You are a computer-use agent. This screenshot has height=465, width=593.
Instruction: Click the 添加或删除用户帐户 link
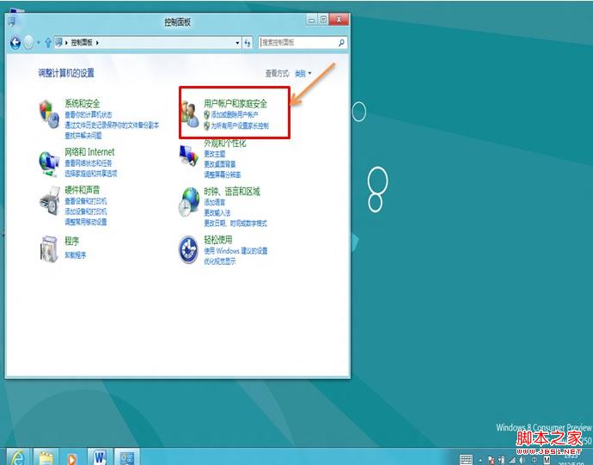click(x=235, y=114)
